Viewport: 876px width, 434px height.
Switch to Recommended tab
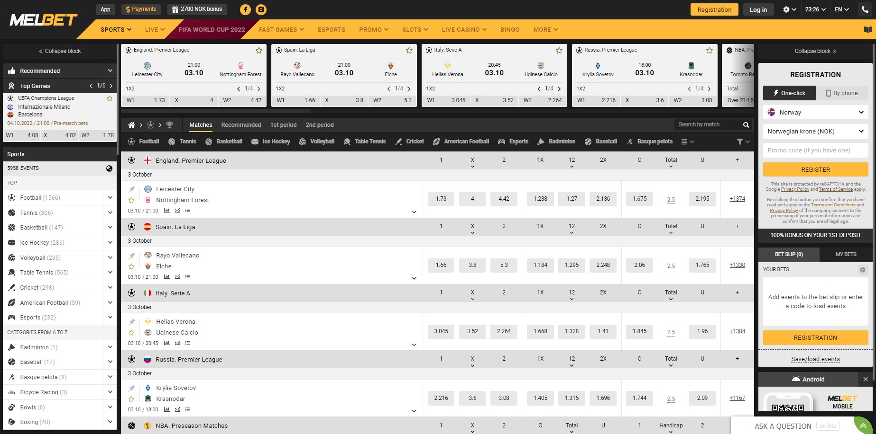[x=241, y=125]
